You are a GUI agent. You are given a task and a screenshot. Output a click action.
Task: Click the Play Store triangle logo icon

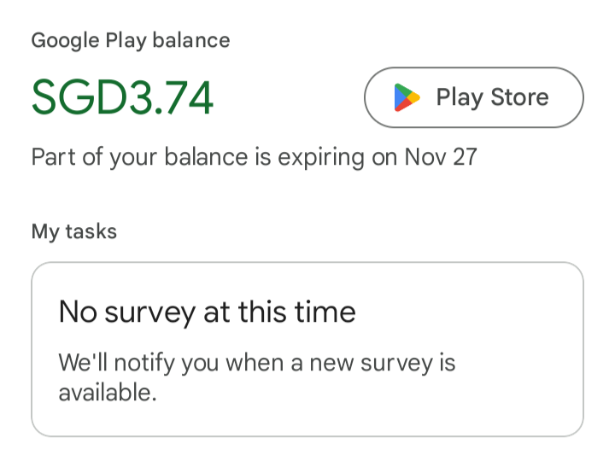click(x=407, y=97)
